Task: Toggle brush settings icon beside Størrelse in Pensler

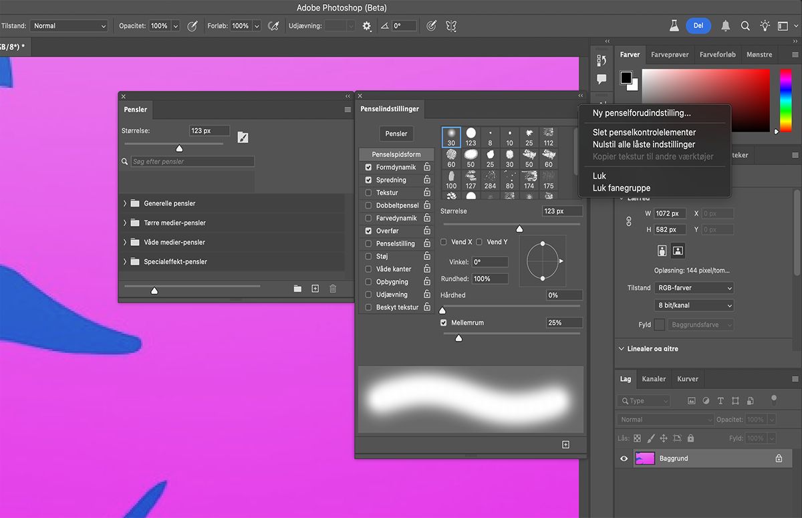Action: tap(243, 137)
